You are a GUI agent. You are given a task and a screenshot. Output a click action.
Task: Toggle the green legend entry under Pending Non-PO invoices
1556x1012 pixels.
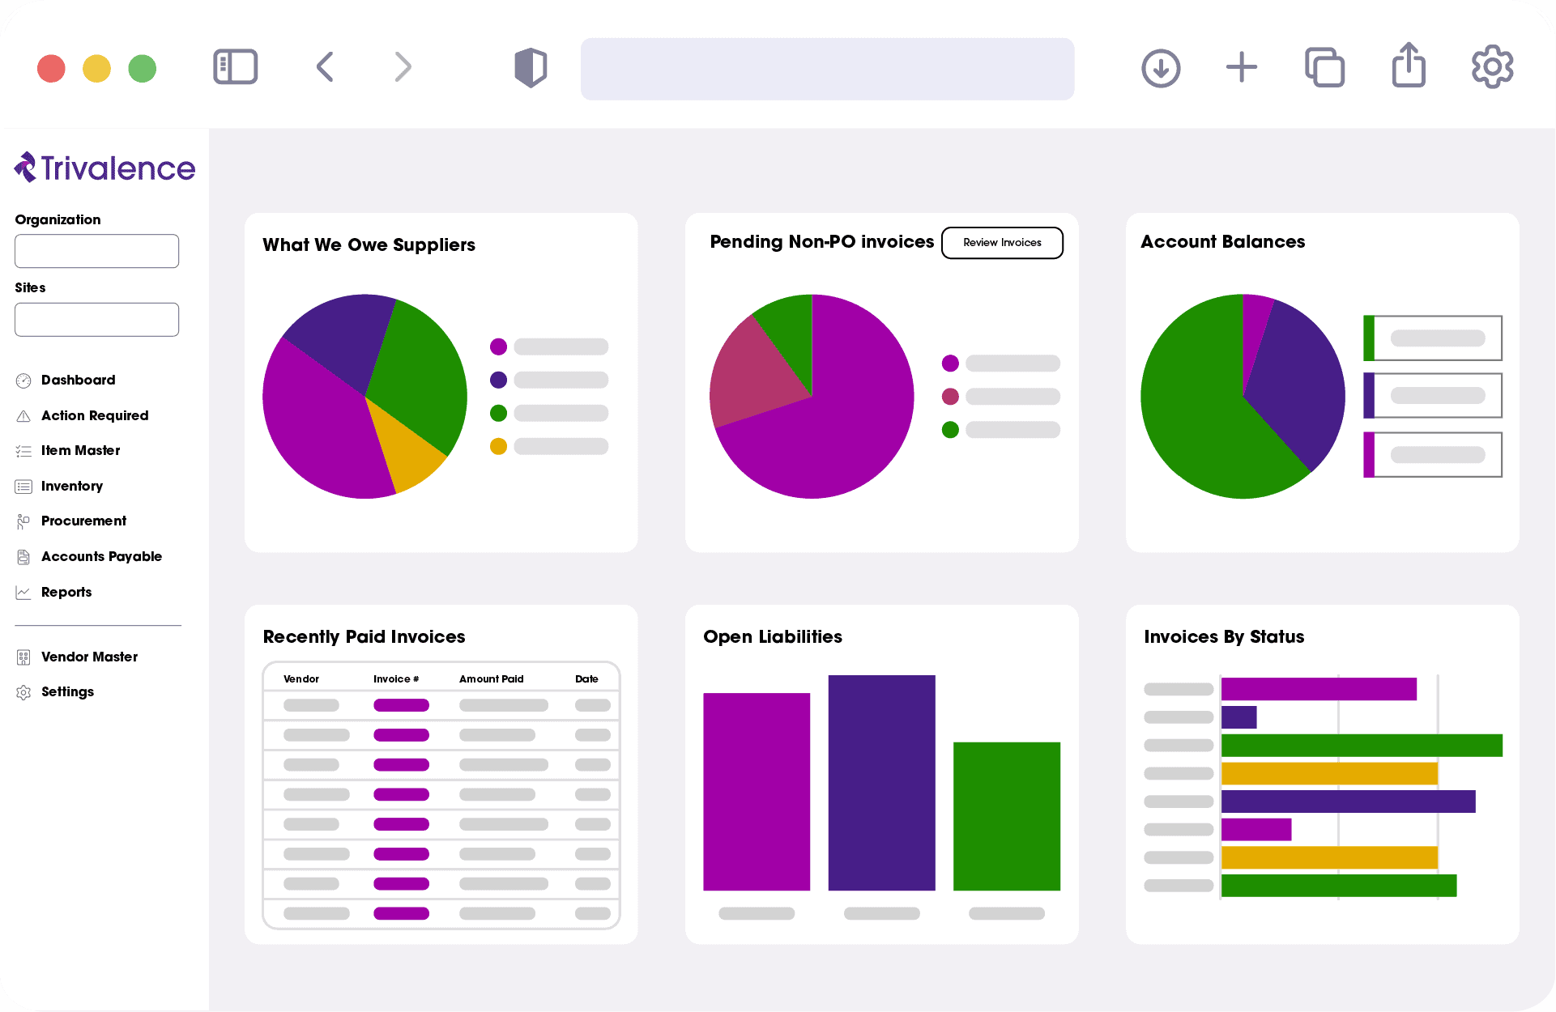(950, 430)
